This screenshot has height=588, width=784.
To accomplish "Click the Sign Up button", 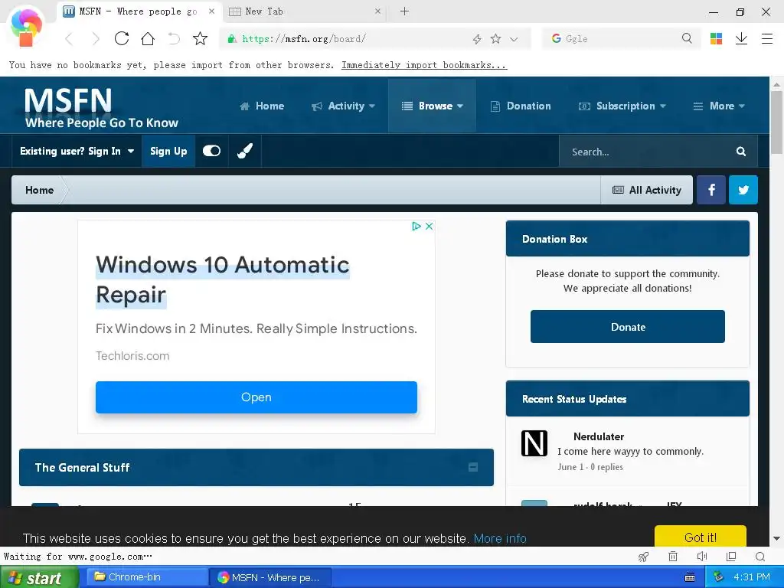I will tap(168, 151).
